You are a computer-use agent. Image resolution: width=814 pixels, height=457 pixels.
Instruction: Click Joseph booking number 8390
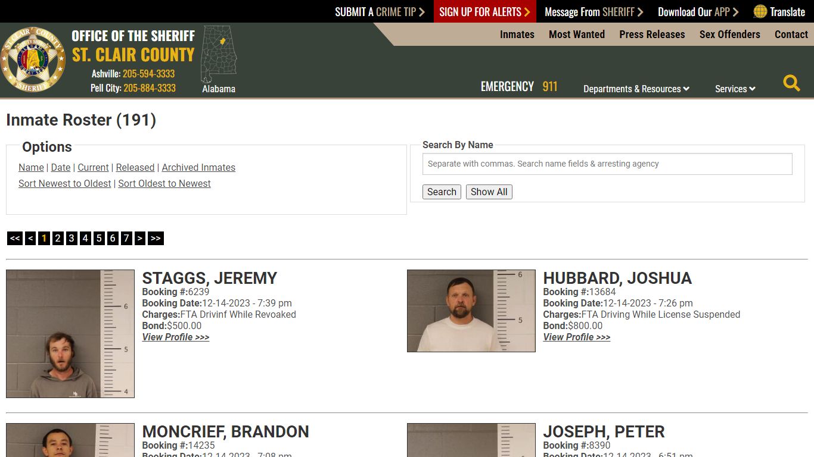[x=599, y=446]
